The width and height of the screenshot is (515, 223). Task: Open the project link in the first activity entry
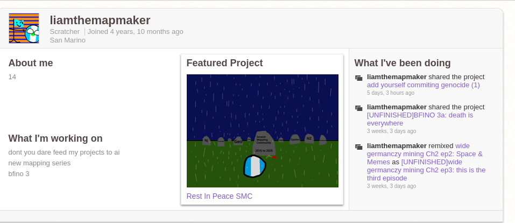(x=423, y=85)
